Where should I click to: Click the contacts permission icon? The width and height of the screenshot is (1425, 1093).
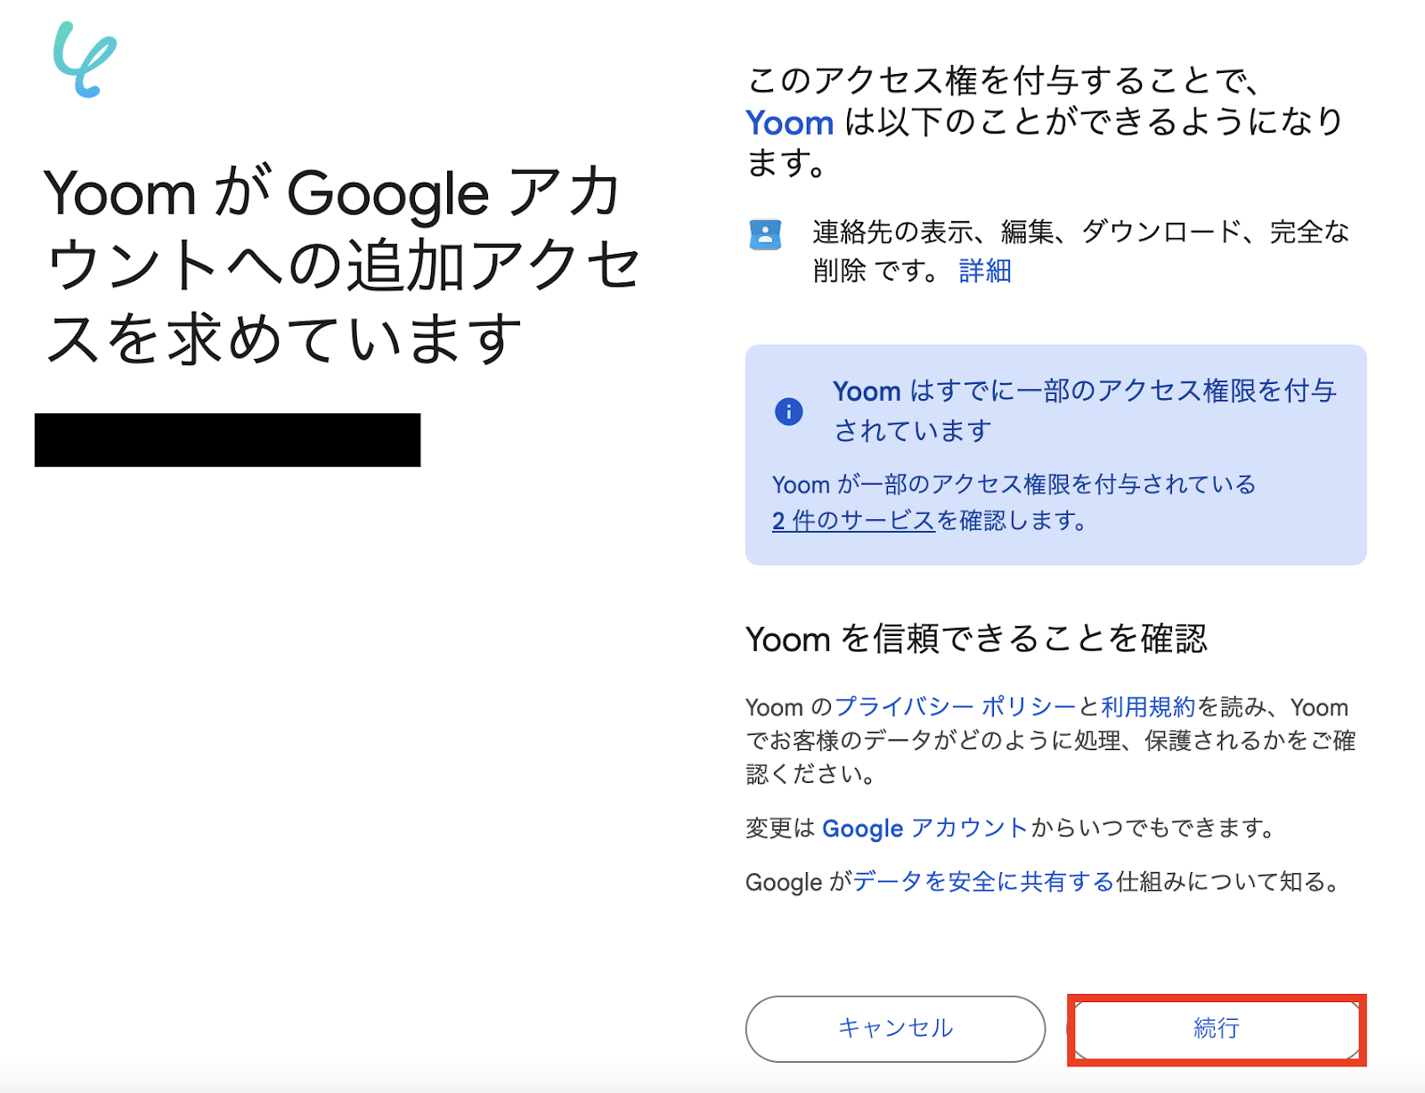click(765, 234)
